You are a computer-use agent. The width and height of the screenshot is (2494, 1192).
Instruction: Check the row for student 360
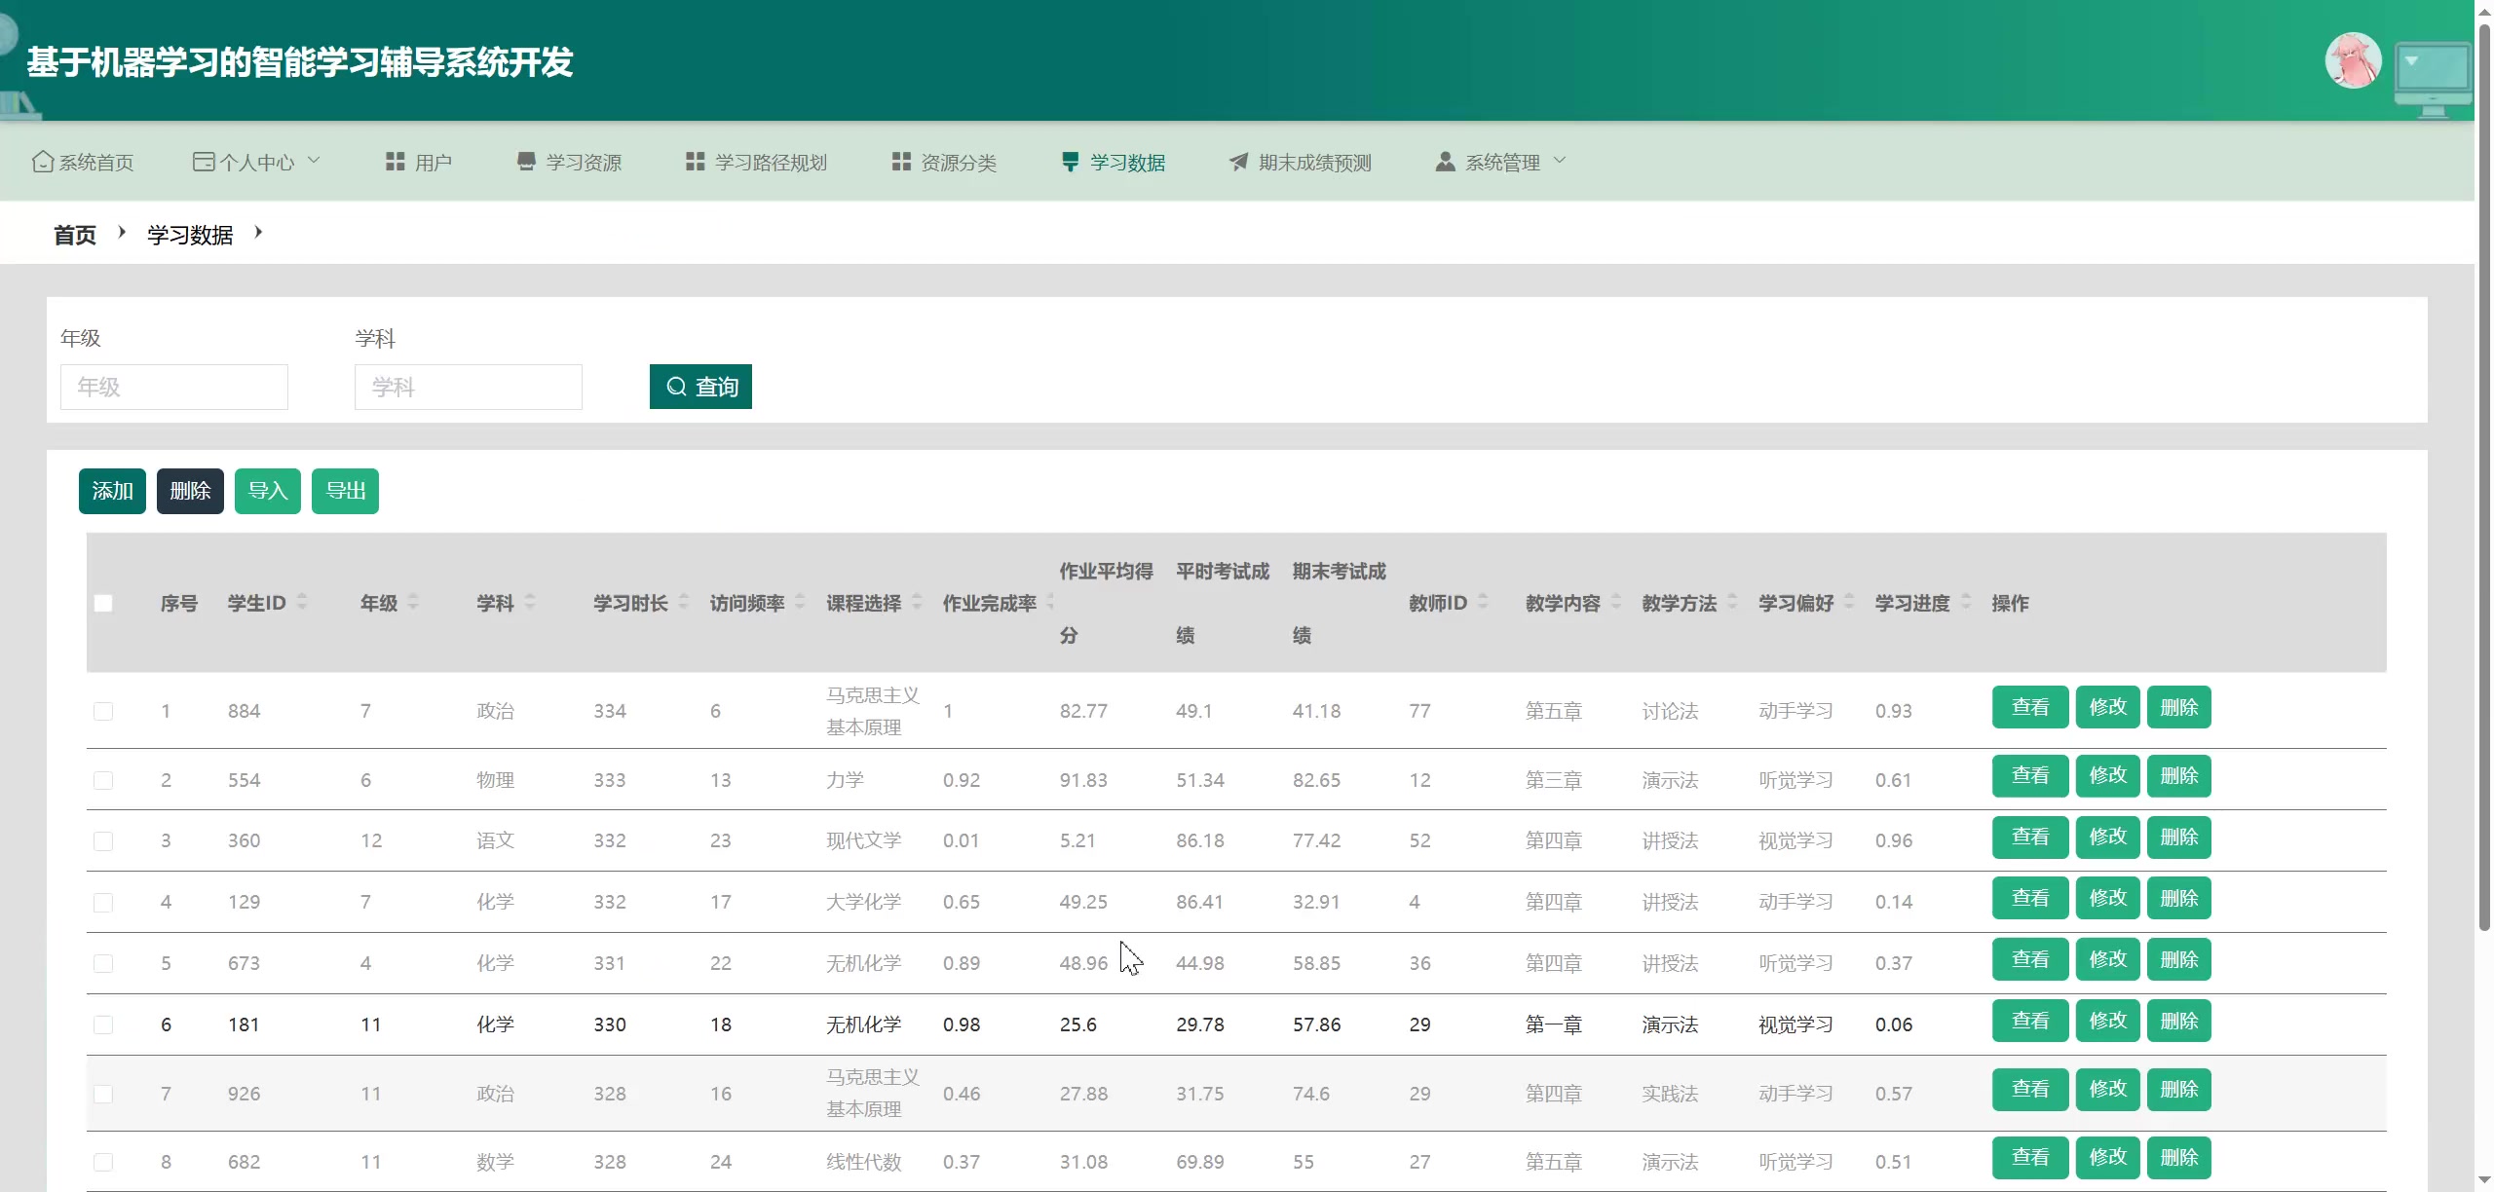(x=103, y=840)
